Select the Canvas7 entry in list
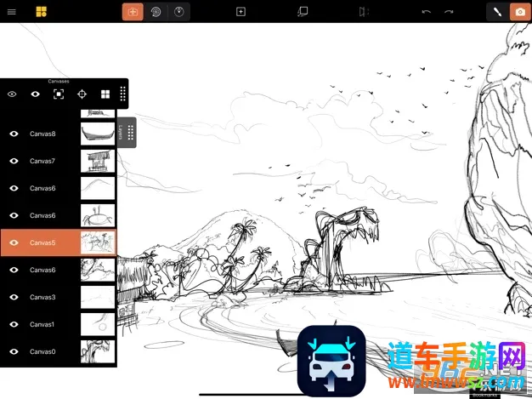Viewport: 532px width, 399px height. point(42,162)
